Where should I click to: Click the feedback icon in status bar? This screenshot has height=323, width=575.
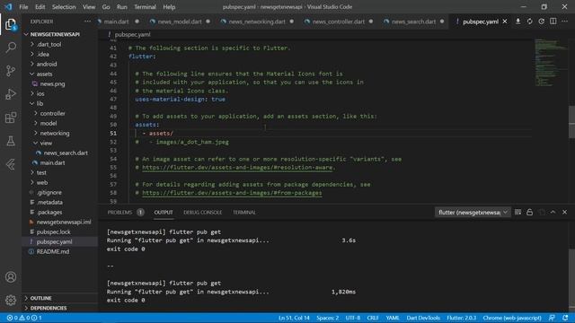point(552,318)
